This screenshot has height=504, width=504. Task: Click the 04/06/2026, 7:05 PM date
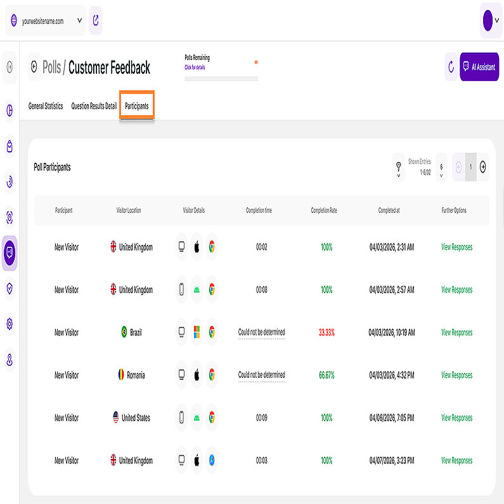tap(392, 418)
